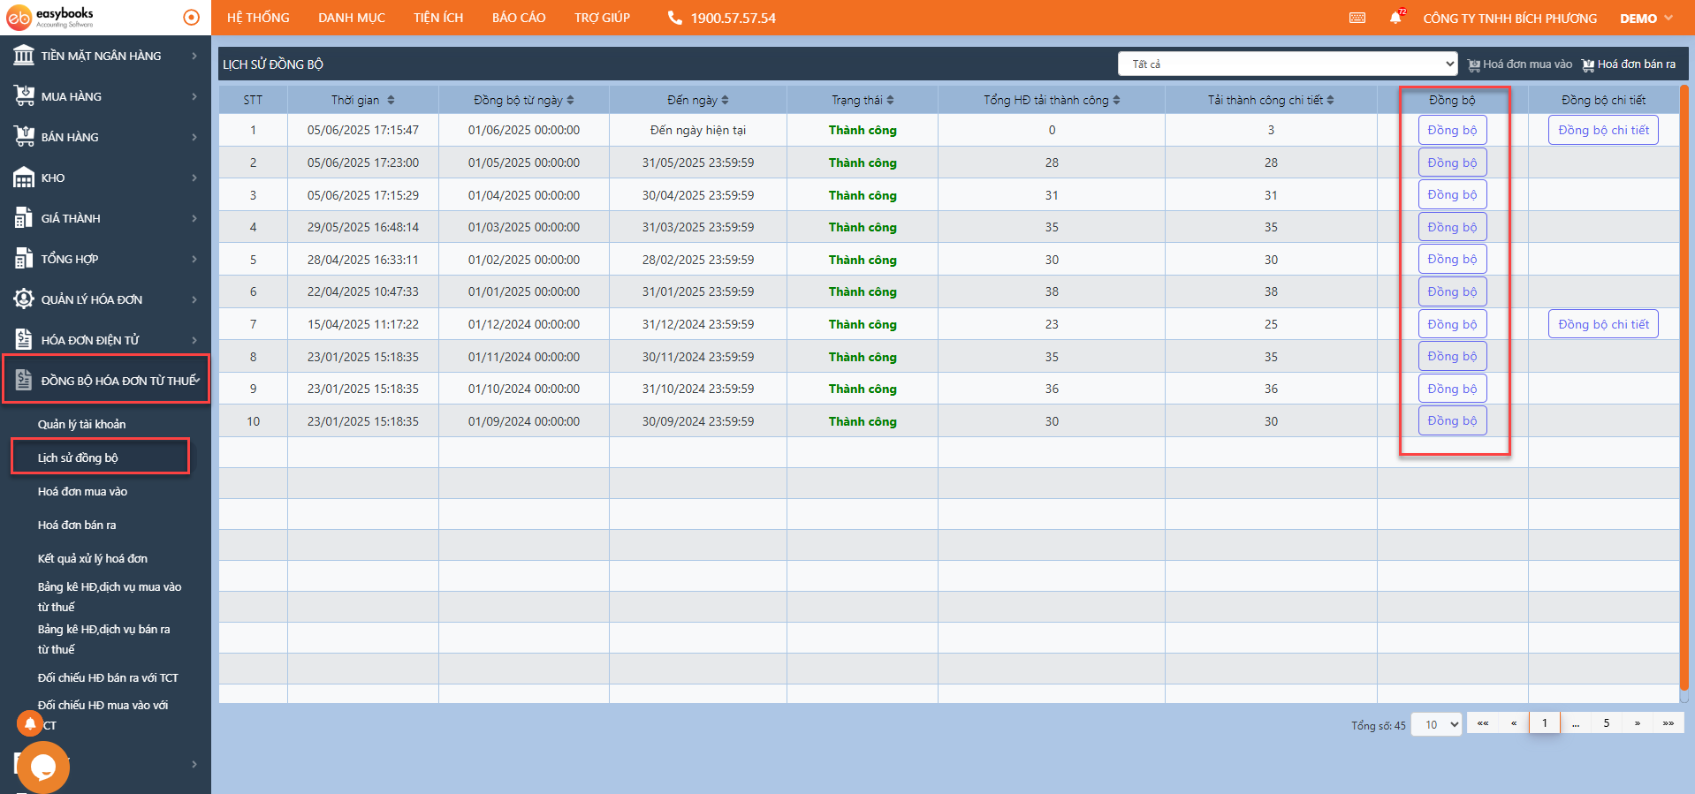Viewport: 1695px width, 794px height.
Task: Click pagination ellipsis button
Action: coord(1575,722)
